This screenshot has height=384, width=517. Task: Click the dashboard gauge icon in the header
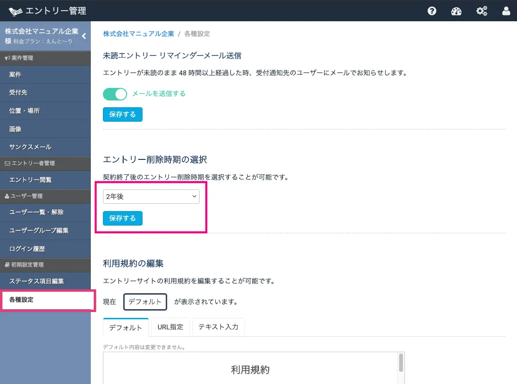[456, 11]
